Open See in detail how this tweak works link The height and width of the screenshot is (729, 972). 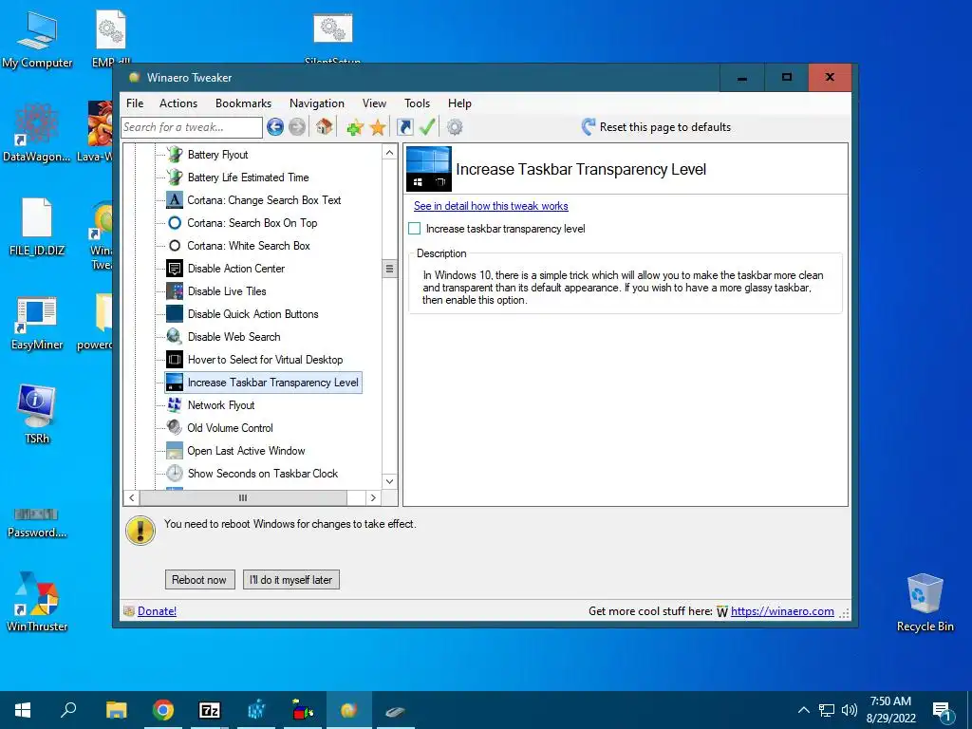click(x=491, y=206)
